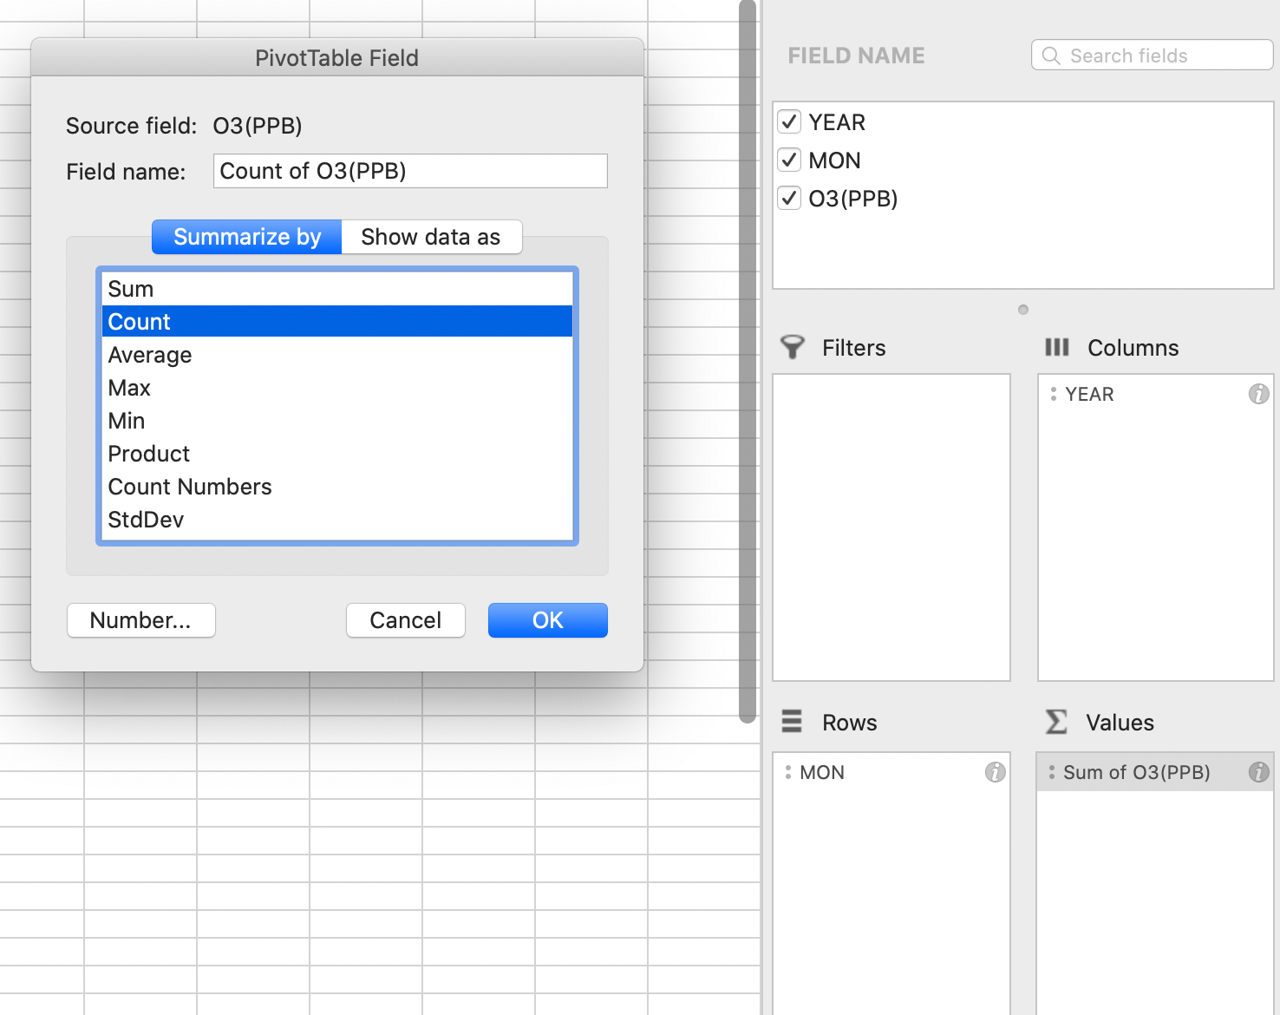Click the panel resize handle dot
This screenshot has width=1280, height=1015.
pos(1023,310)
